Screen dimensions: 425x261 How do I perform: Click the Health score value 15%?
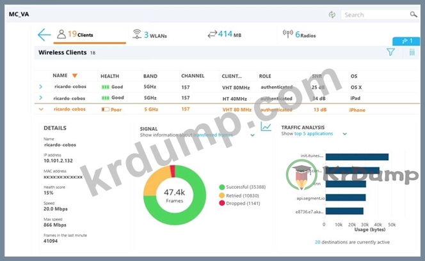click(x=49, y=193)
